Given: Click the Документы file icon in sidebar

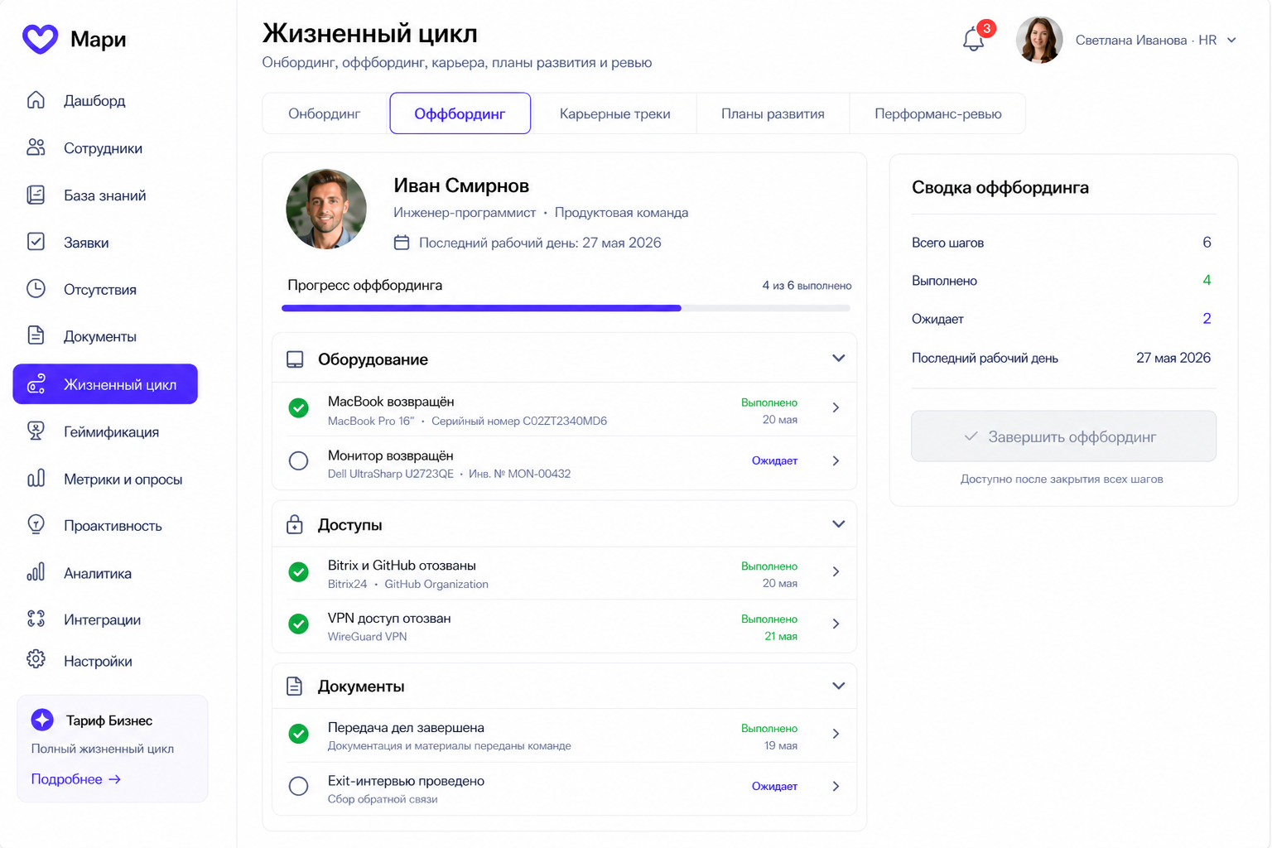Looking at the screenshot, I should tap(36, 335).
